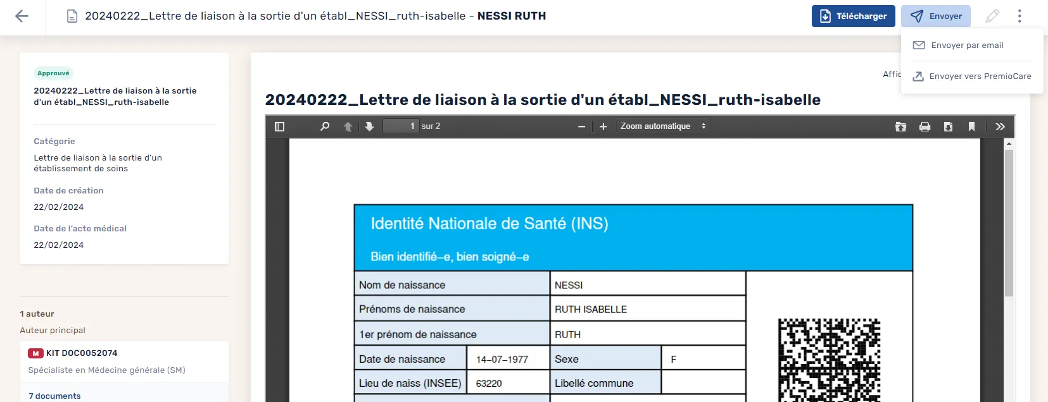Click the Envoyer button
Viewport: 1048px width, 402px height.
936,16
